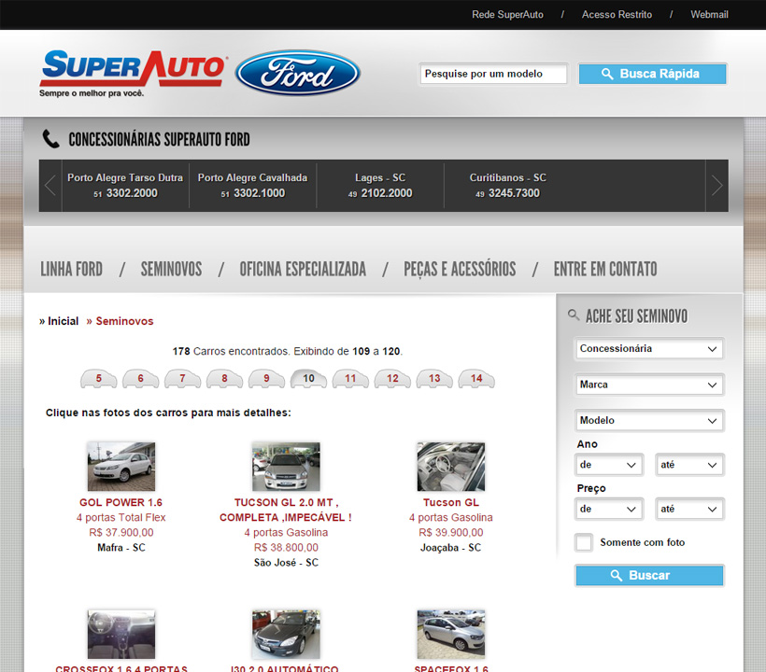This screenshot has height=672, width=766.
Task: Open the Linha Ford menu
Action: pyautogui.click(x=71, y=269)
